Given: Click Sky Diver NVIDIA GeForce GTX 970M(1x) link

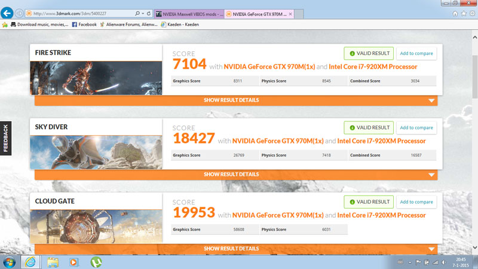Looking at the screenshot, I should (x=278, y=141).
